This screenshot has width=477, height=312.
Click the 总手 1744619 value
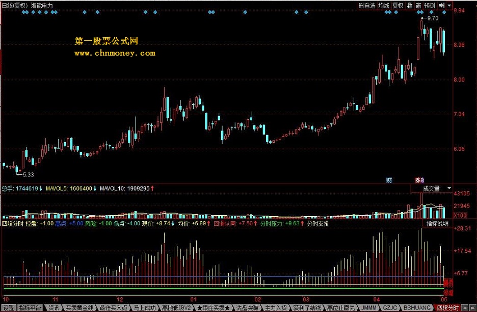(22, 189)
